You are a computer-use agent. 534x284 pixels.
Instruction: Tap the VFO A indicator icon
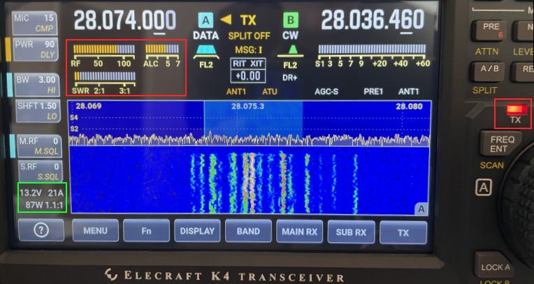pos(205,20)
